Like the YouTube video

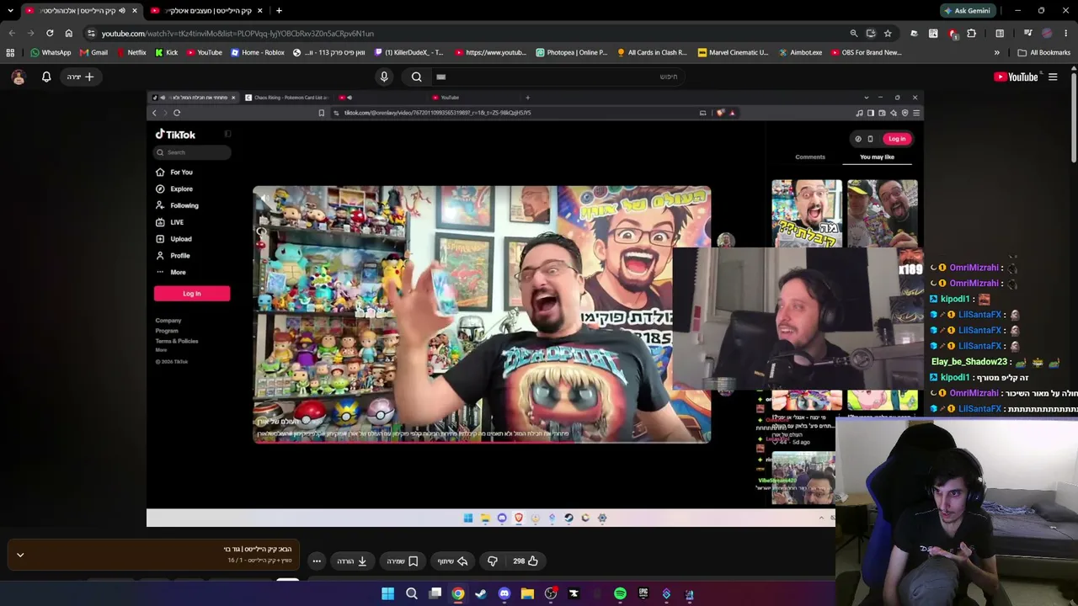[526, 561]
